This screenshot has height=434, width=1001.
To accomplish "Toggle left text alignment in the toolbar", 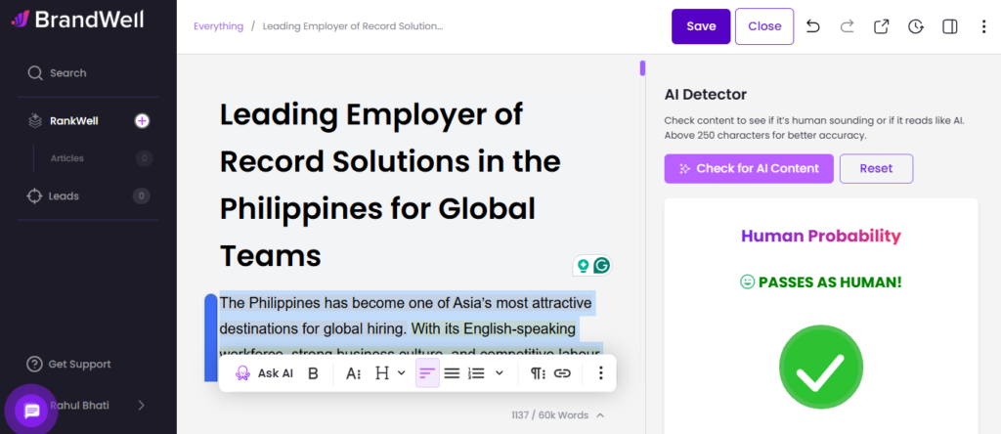I will coord(426,372).
